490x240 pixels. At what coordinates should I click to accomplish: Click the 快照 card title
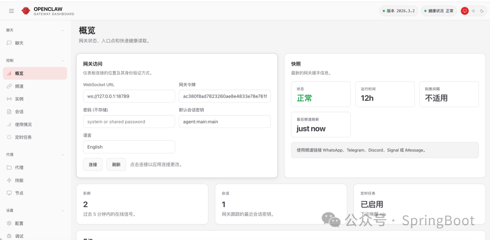pyautogui.click(x=296, y=64)
